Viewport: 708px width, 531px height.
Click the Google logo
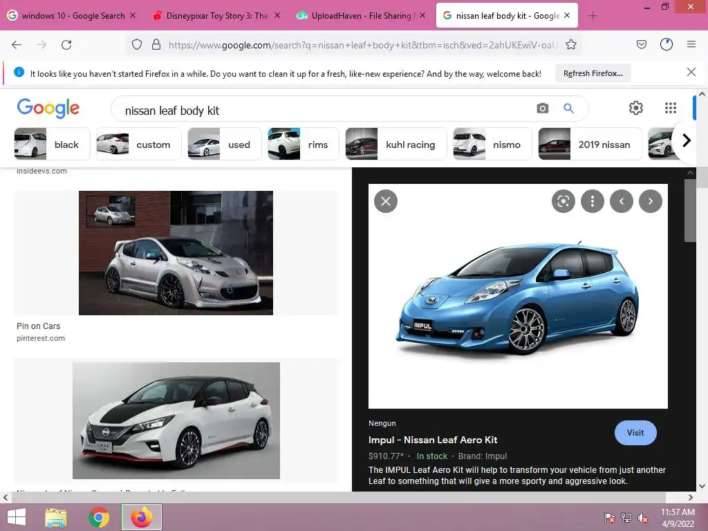48,109
